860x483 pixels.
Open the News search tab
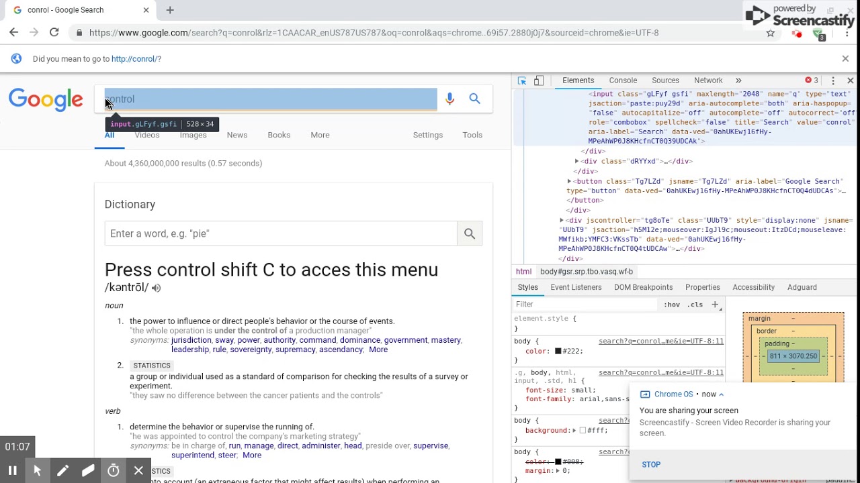(237, 135)
